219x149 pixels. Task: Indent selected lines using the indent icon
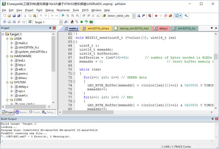[x=83, y=16]
